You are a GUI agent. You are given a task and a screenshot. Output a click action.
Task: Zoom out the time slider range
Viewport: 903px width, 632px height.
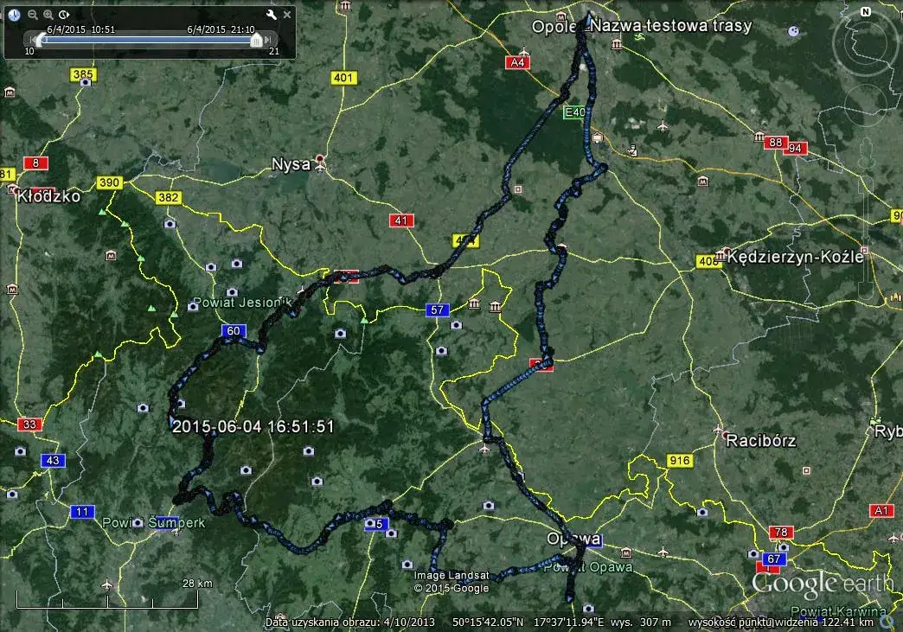(x=32, y=15)
